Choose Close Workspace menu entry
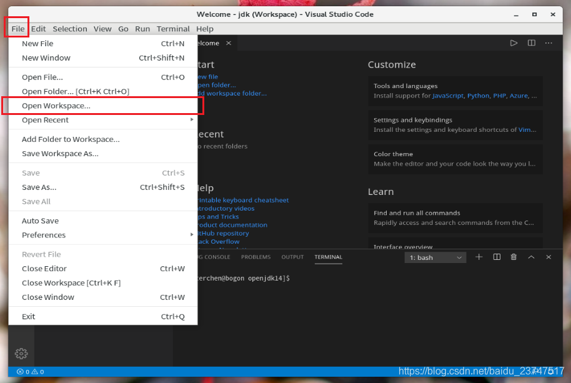 coord(103,282)
